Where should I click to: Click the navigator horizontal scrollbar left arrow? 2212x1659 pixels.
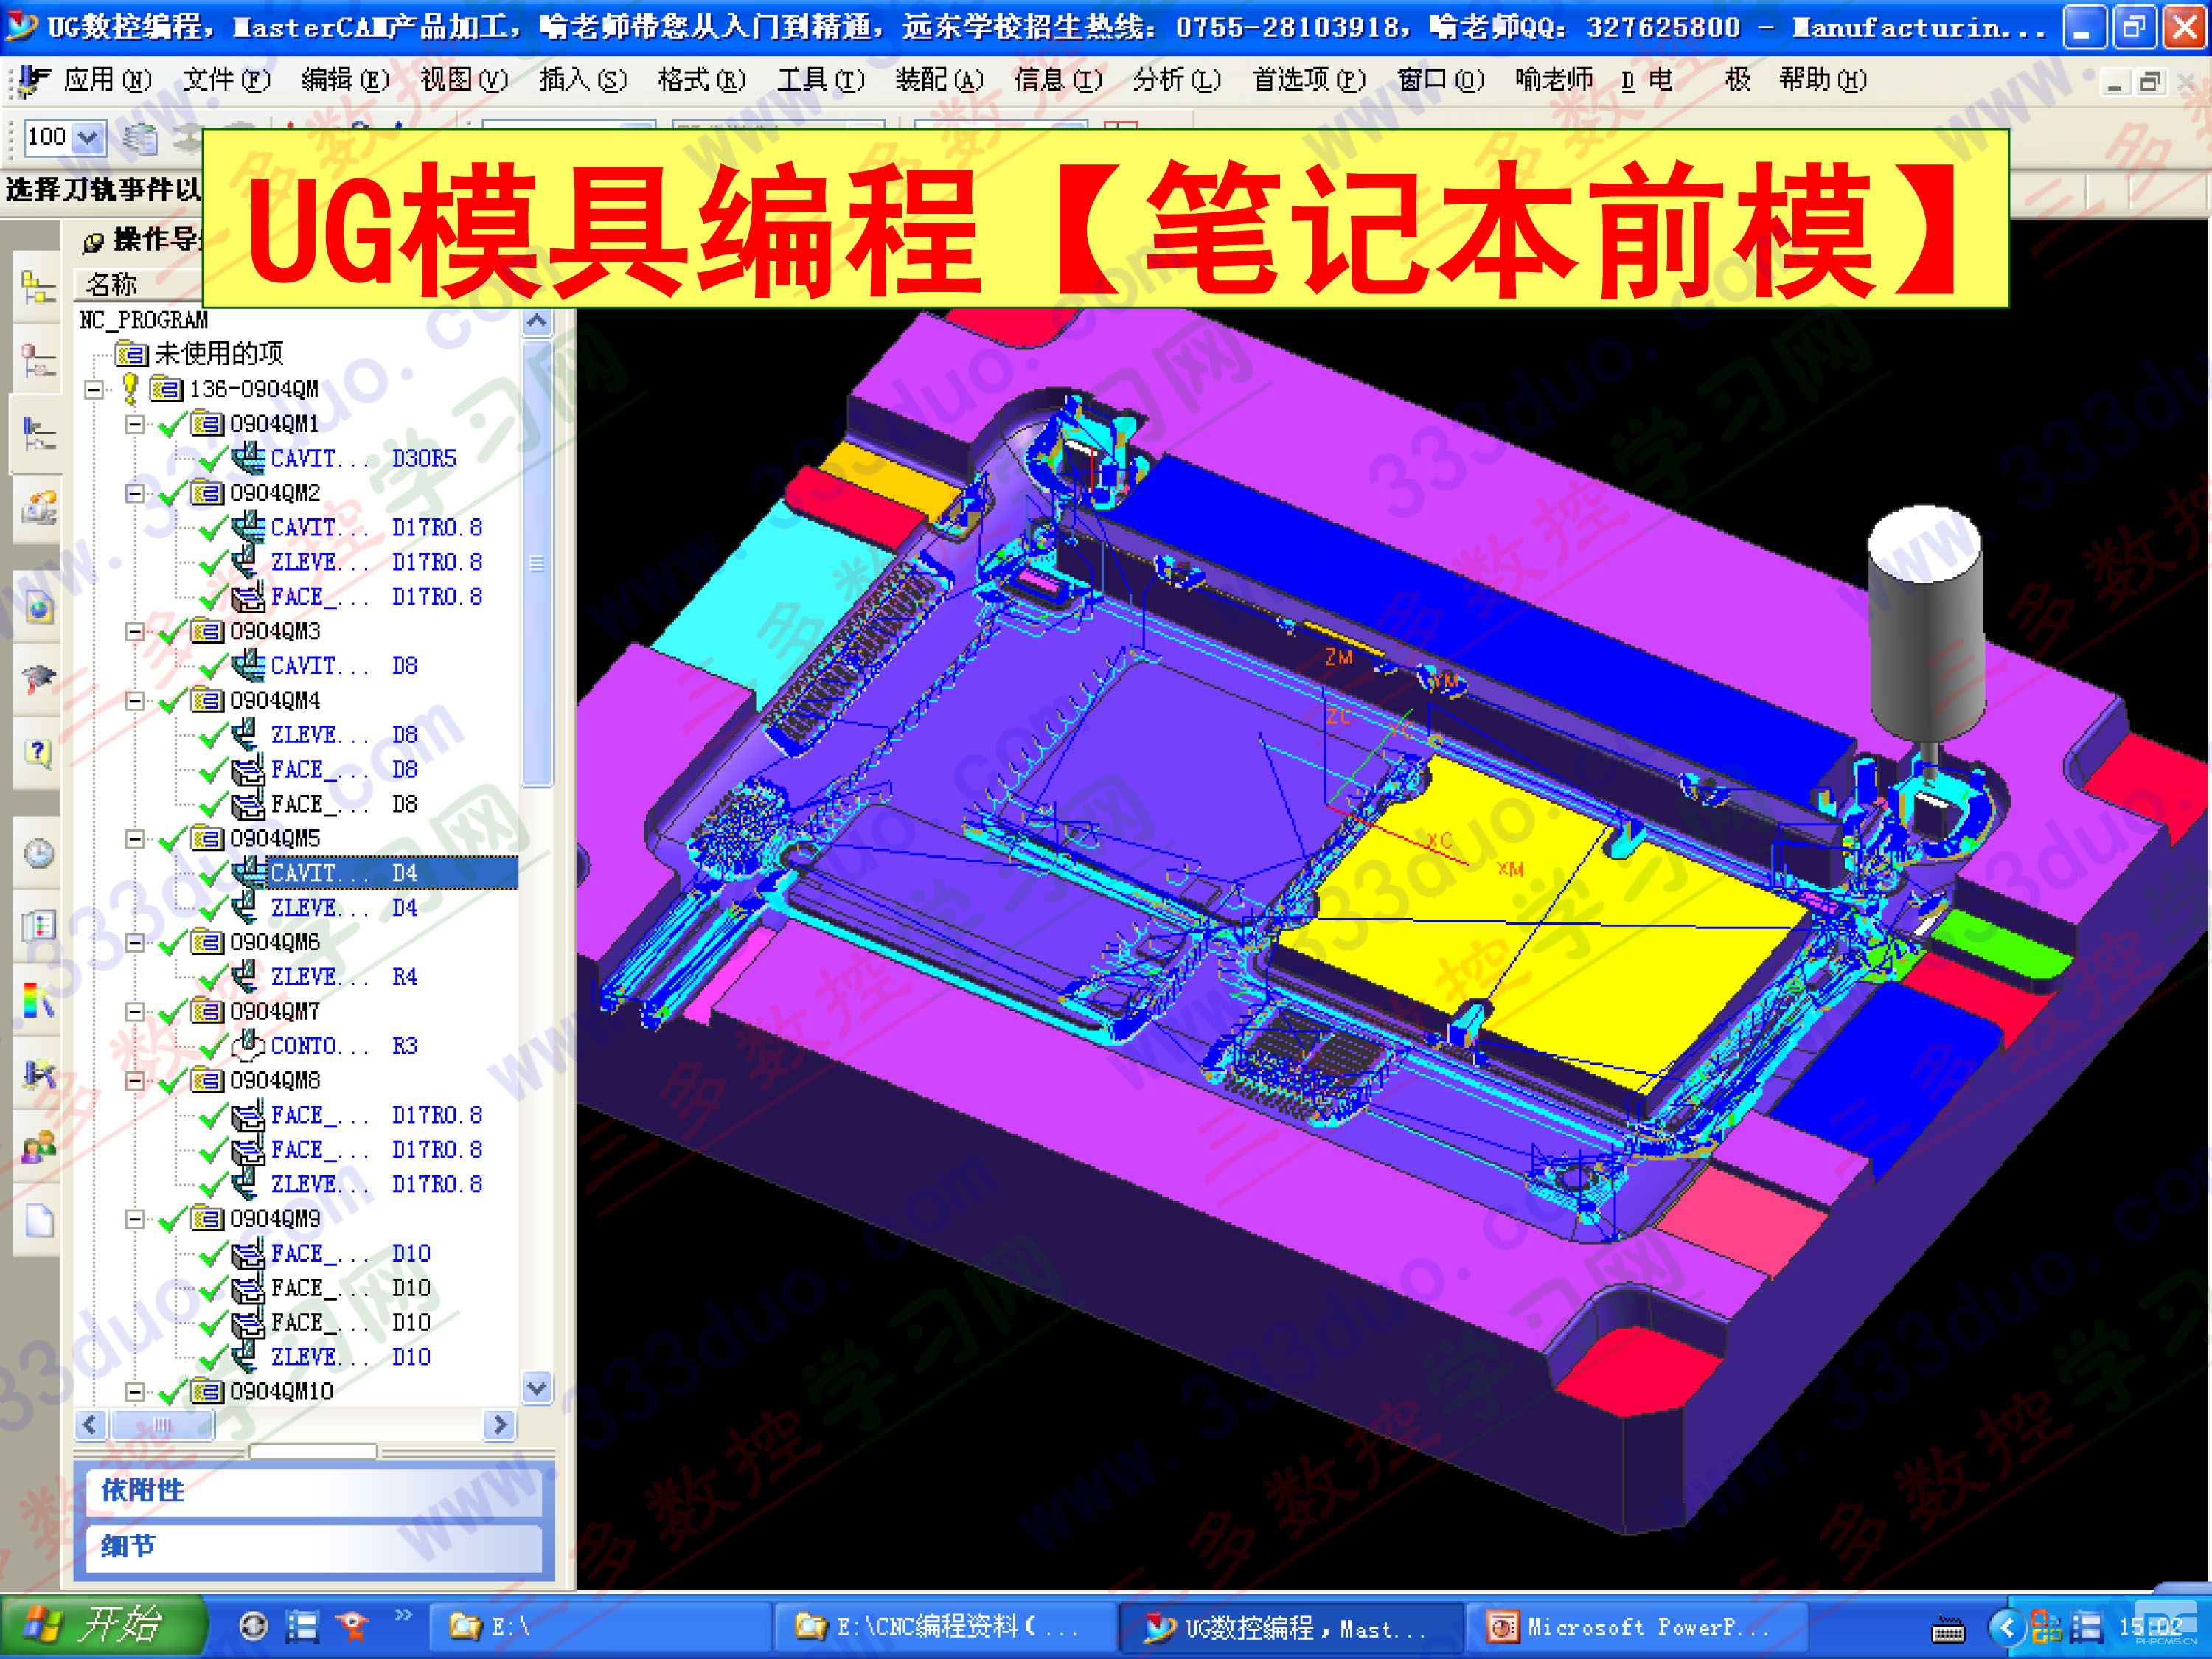click(91, 1424)
